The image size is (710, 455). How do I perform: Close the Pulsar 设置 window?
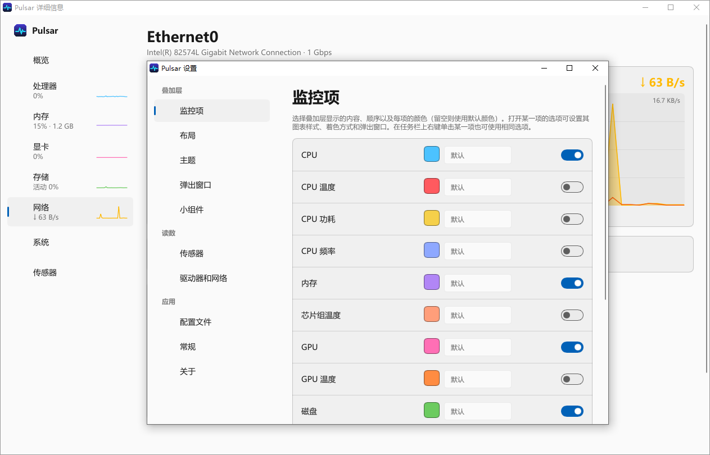pyautogui.click(x=595, y=68)
